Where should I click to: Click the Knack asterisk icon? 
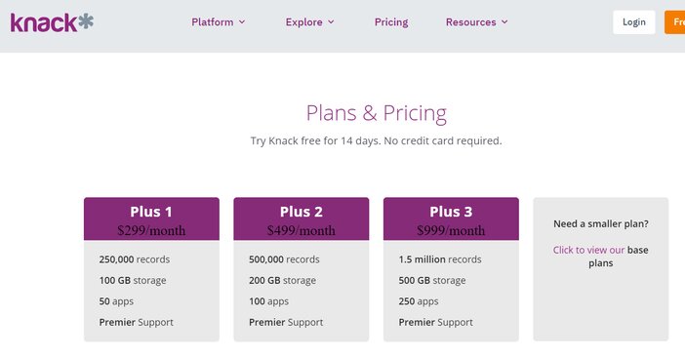86,20
